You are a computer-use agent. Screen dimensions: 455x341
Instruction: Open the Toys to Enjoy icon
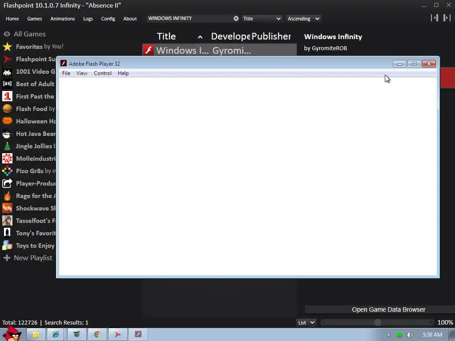(x=7, y=246)
